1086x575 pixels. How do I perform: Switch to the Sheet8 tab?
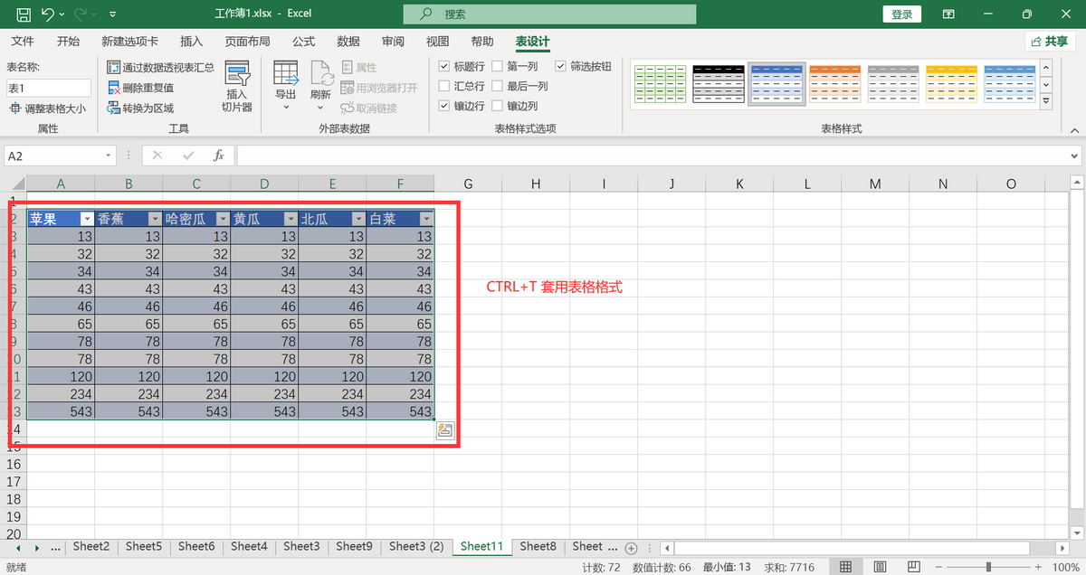[538, 546]
